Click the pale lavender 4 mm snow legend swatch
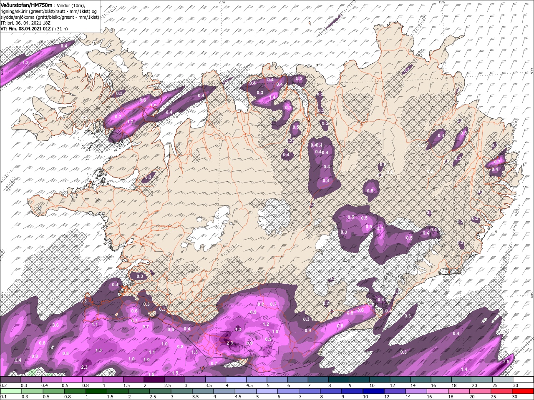Screen dimensions: 534x400 236,380
